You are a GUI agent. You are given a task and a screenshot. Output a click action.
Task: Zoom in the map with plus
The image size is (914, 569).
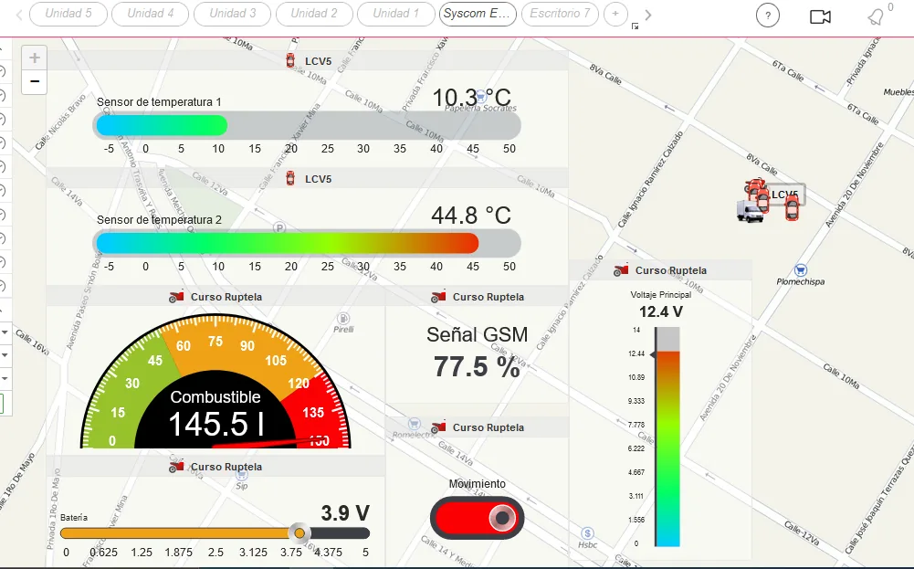35,58
